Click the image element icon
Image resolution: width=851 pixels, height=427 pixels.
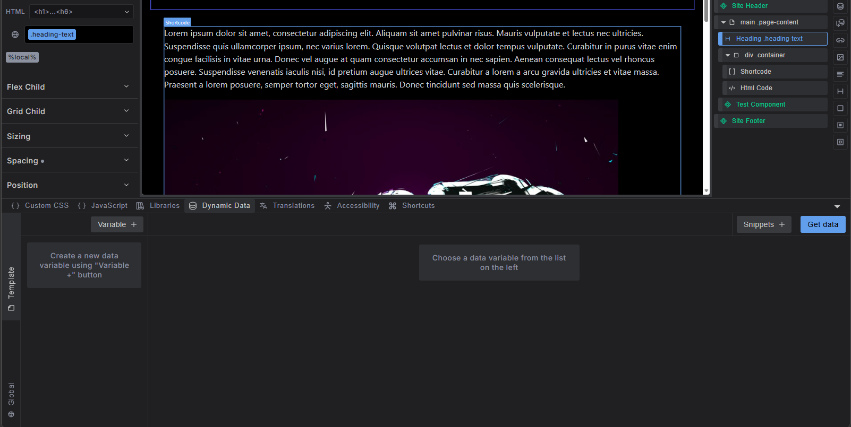pyautogui.click(x=840, y=57)
